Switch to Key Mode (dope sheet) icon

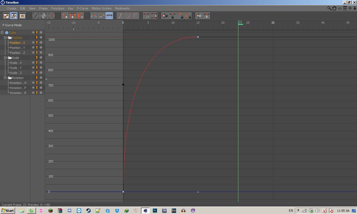6,16
